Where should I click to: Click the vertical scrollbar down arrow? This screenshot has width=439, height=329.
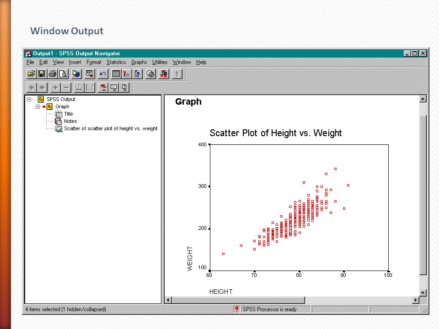423,292
